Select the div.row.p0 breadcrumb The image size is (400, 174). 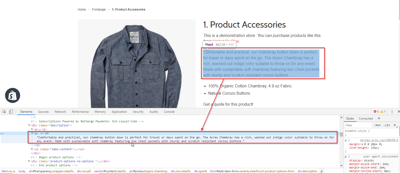[x=84, y=171]
